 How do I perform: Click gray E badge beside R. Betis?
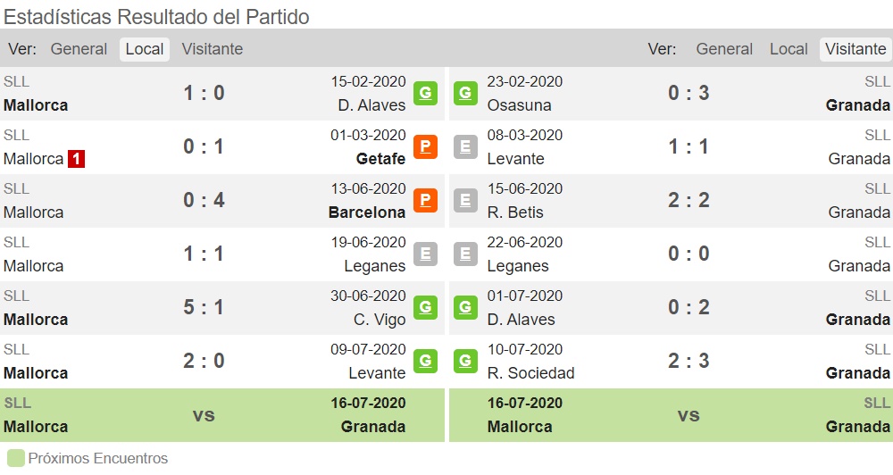click(465, 200)
